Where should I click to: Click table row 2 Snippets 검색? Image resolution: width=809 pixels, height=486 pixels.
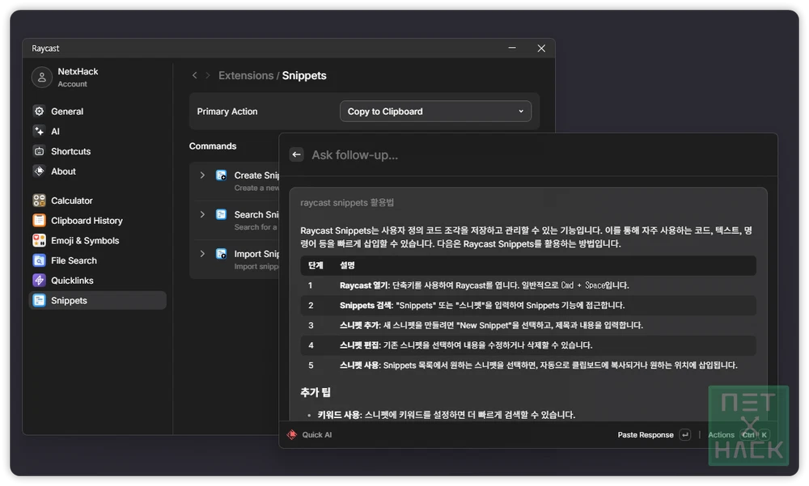528,306
